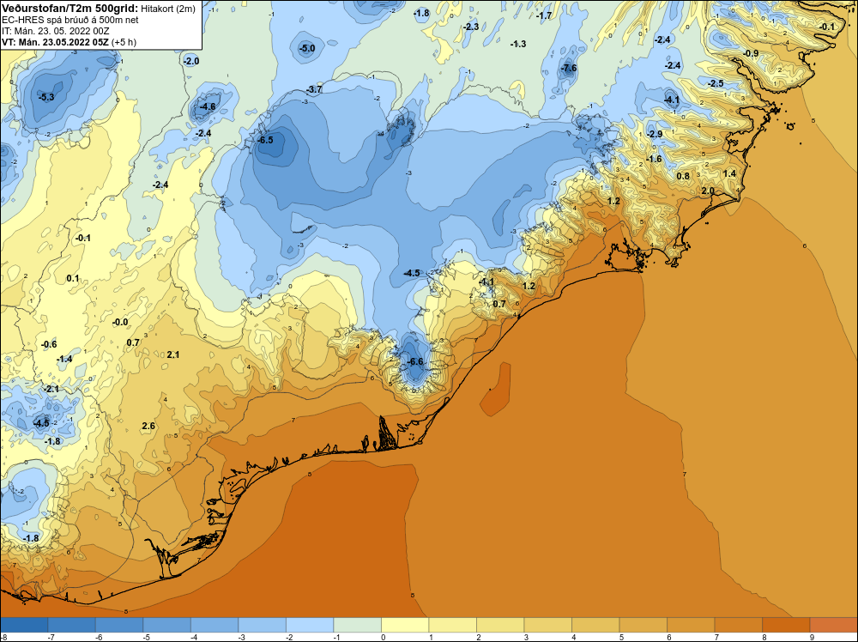
Task: Click the 2.0 temperature label
Action: click(708, 191)
